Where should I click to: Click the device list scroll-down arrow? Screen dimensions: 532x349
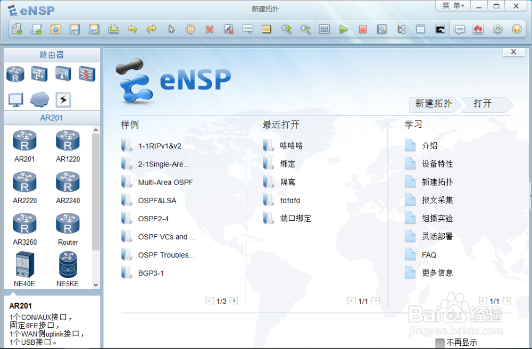96,285
